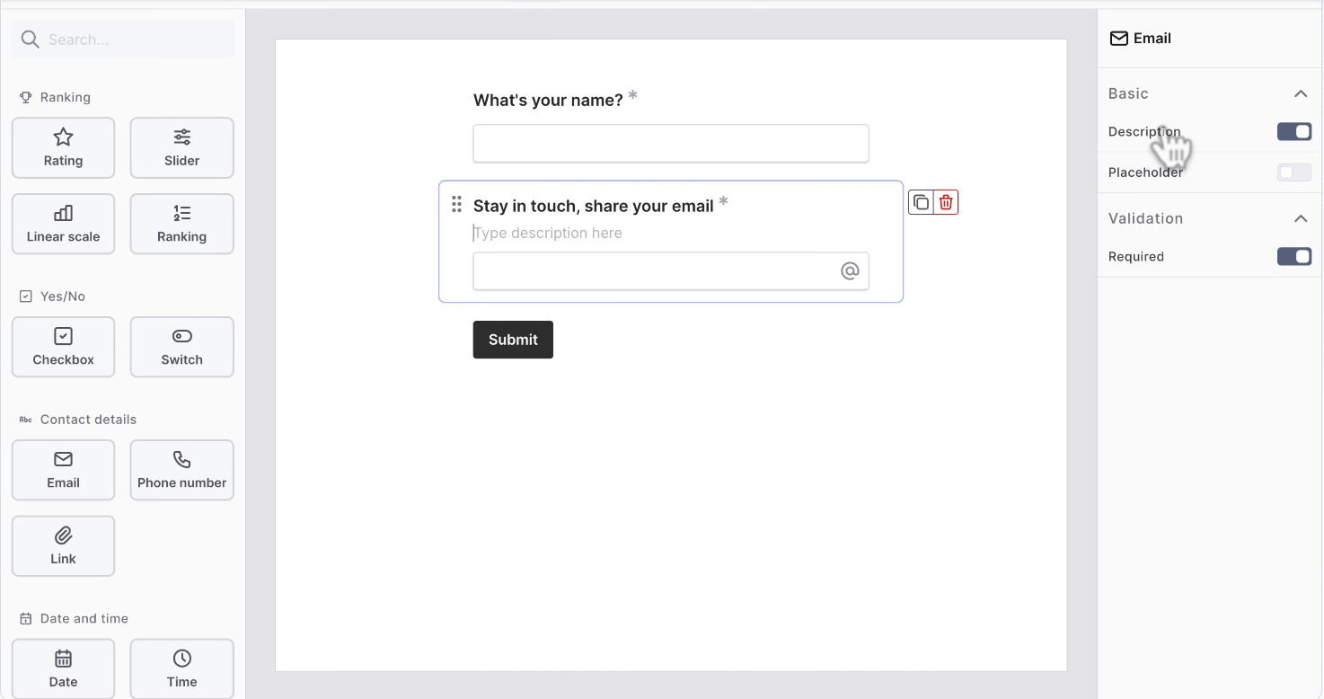Click the search field in the sidebar

click(122, 39)
